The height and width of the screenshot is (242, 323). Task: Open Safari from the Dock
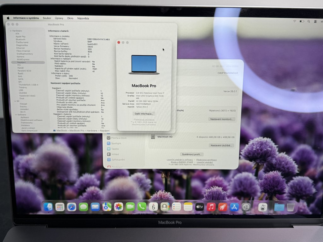(72, 207)
